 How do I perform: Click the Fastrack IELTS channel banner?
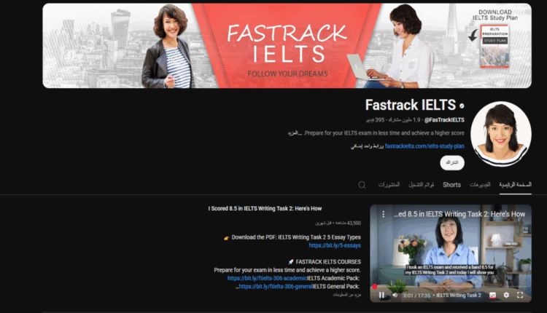click(287, 46)
